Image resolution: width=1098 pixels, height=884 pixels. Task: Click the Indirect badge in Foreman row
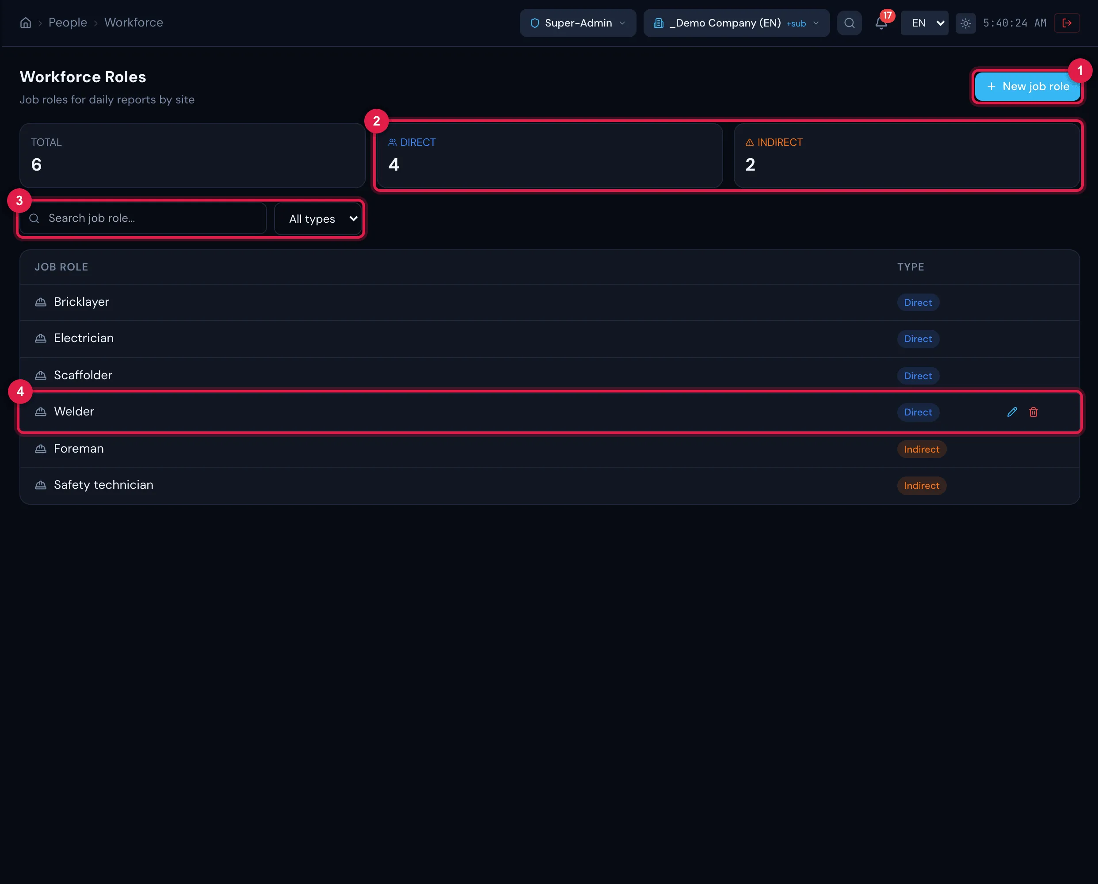(x=922, y=449)
